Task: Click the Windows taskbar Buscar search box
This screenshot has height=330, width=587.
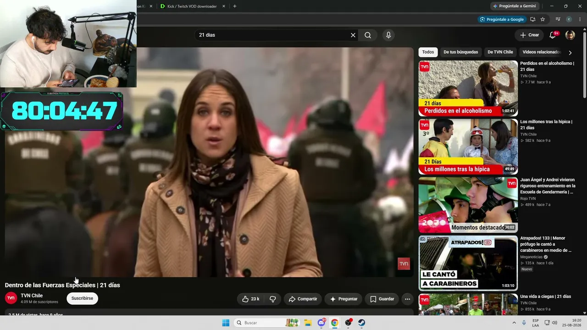Action: click(x=268, y=323)
